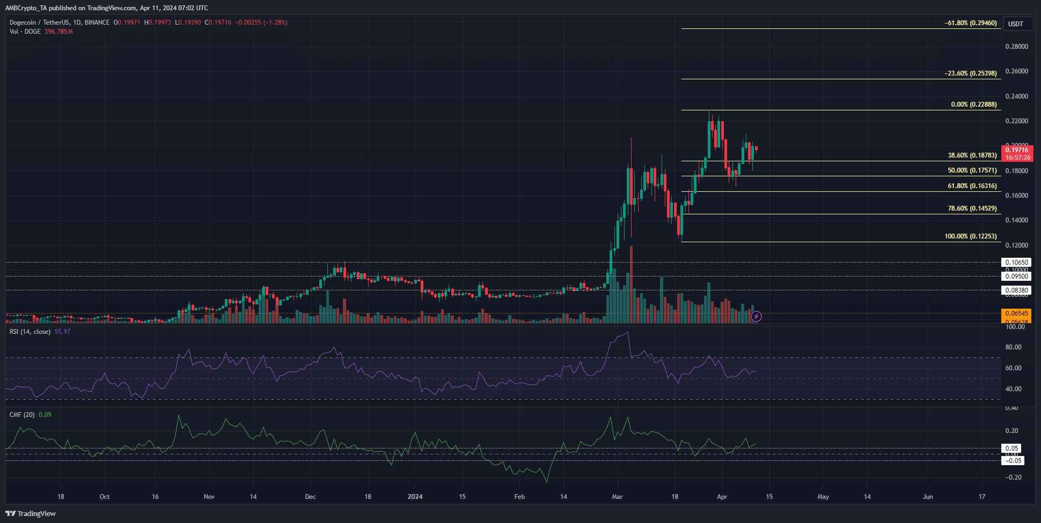Screen dimensions: 1041x523
Task: Click the Oct label on time axis
Action: click(105, 497)
